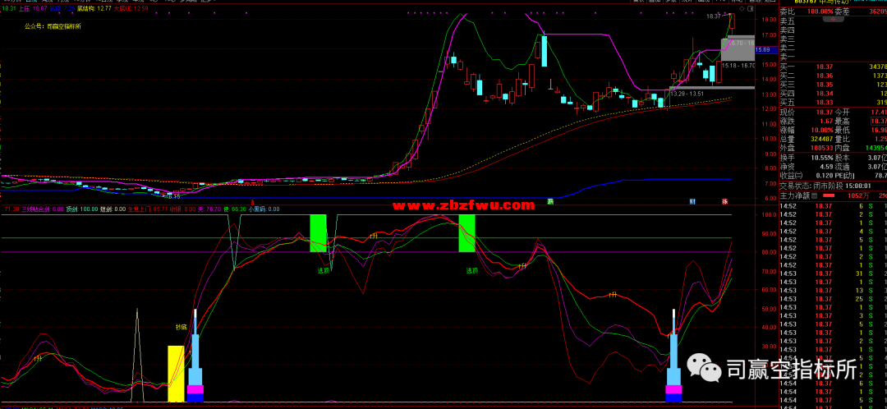887x409 pixels.
Task: Click the 买一 bid price 18.37
Action: 823,67
